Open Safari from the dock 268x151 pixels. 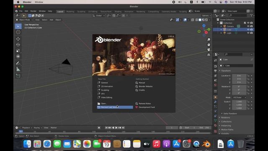[47, 144]
